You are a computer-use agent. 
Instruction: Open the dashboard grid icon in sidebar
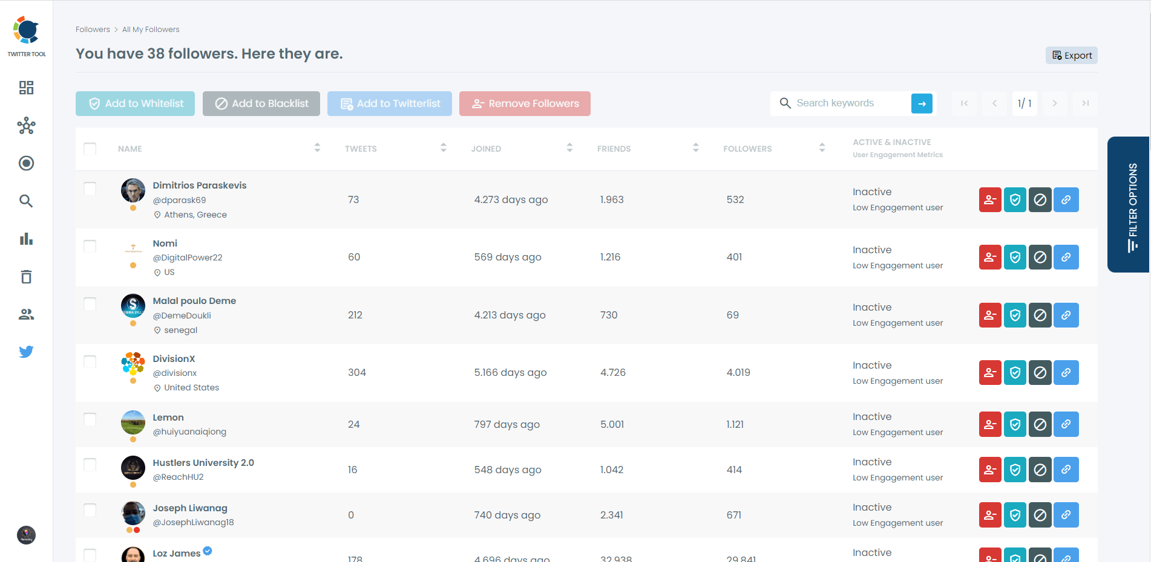point(26,88)
